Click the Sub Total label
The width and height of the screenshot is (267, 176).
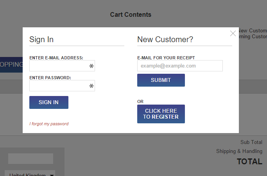[251, 142]
